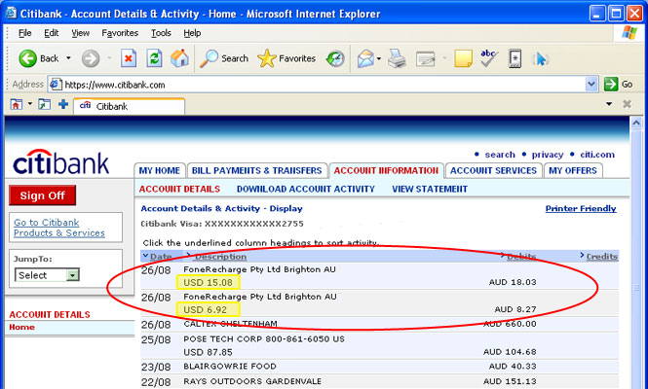
Task: Open the Mail toolbar icon
Action: tap(366, 58)
